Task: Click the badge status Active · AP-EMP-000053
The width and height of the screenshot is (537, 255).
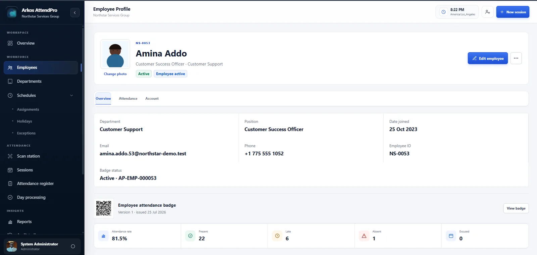Action: tap(128, 178)
